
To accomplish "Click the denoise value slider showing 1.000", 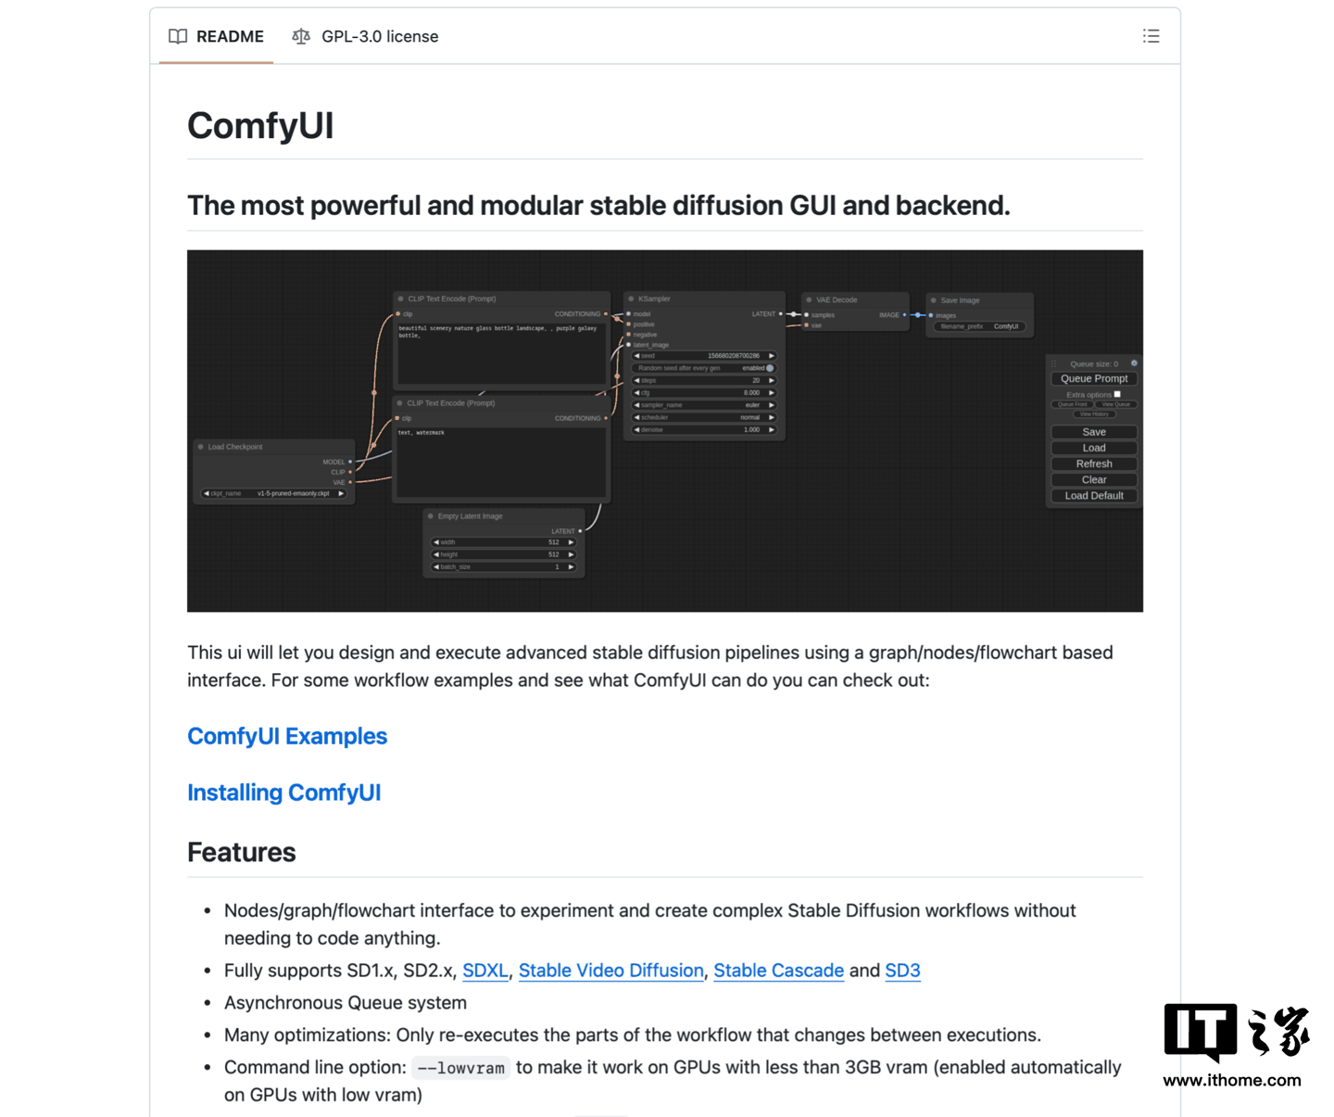I will 704,429.
